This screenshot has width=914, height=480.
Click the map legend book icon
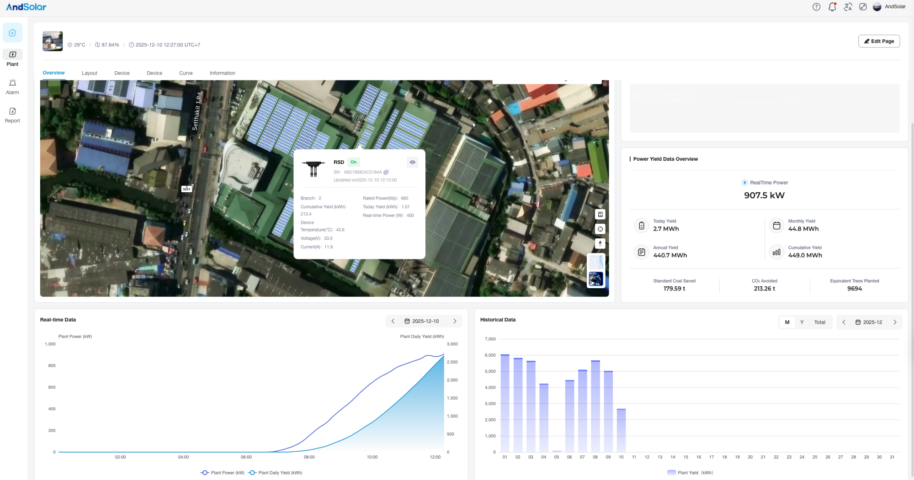[600, 214]
